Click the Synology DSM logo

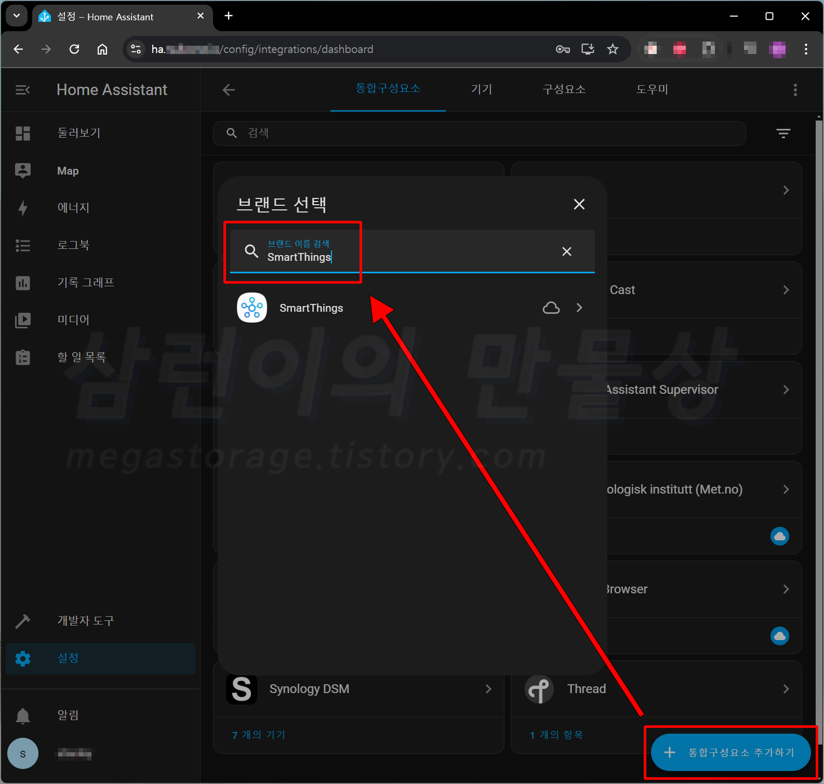(242, 689)
